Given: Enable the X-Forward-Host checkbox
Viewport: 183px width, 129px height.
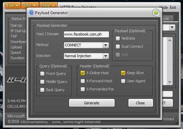Looking at the screenshot, I should tap(83, 81).
